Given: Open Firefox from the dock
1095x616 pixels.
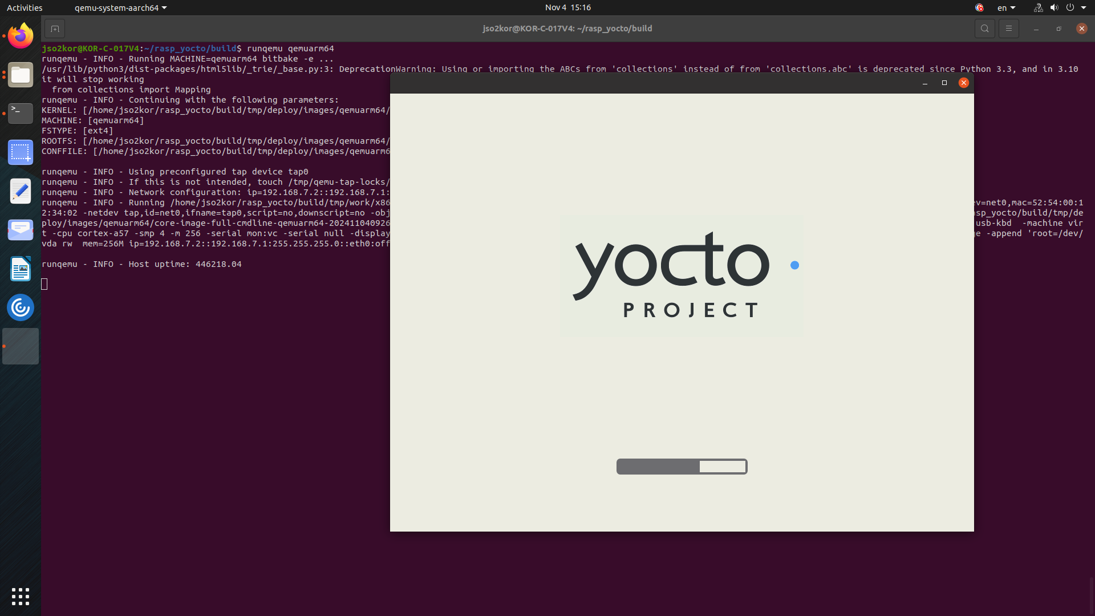Looking at the screenshot, I should coord(21,36).
